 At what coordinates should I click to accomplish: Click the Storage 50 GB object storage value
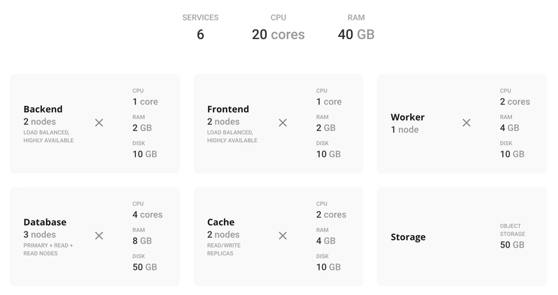[512, 245]
